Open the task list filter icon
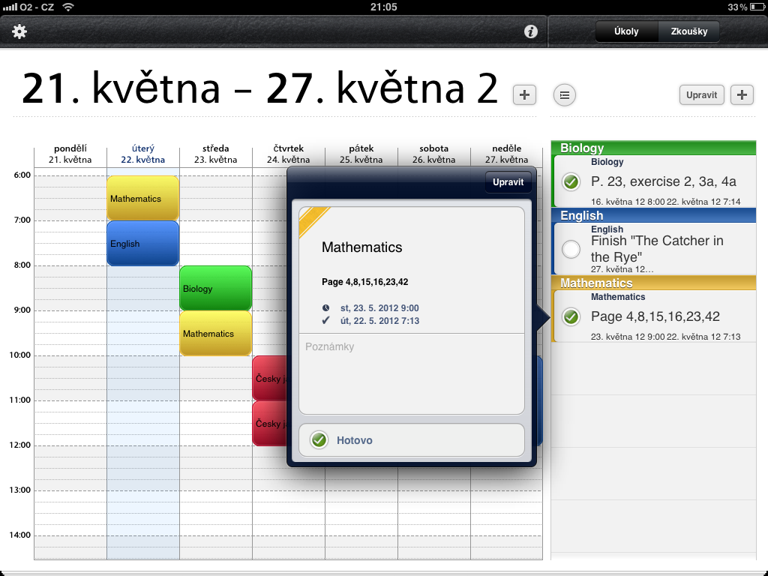 coord(564,95)
